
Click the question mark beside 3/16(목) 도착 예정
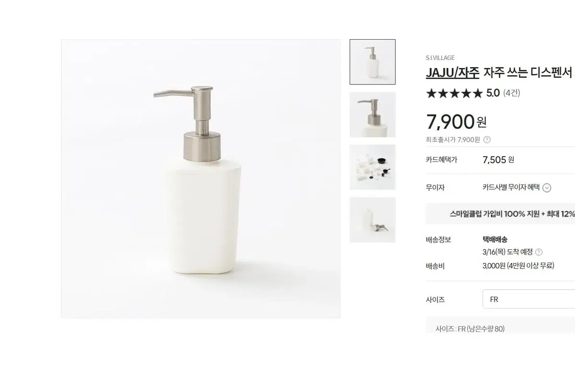[x=539, y=252]
